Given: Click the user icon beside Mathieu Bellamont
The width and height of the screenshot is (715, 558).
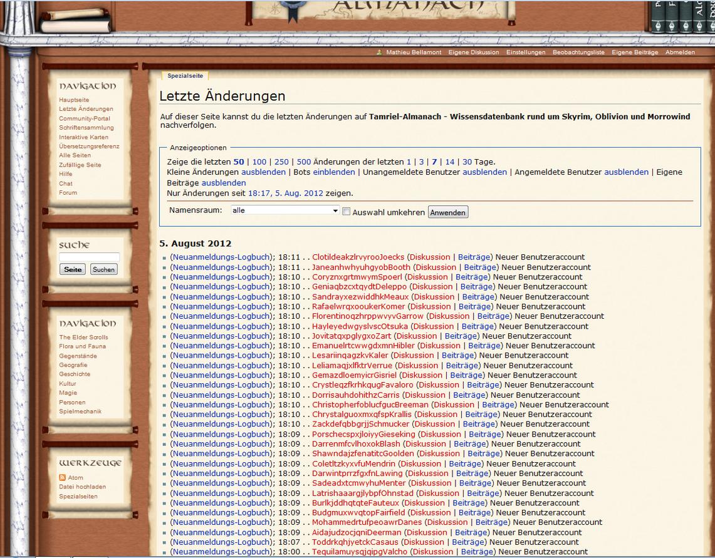Looking at the screenshot, I should tap(380, 53).
